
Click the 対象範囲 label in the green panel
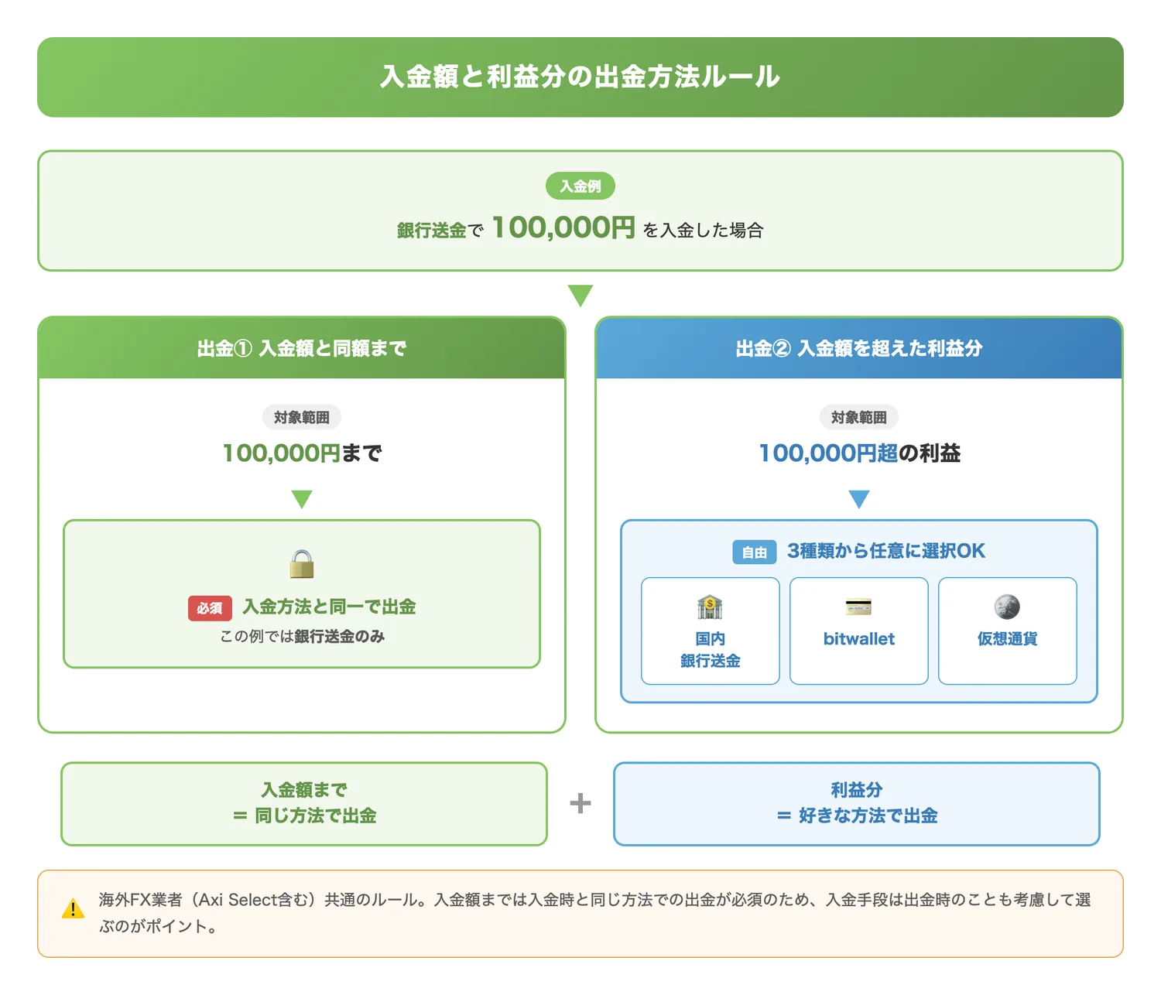(302, 417)
